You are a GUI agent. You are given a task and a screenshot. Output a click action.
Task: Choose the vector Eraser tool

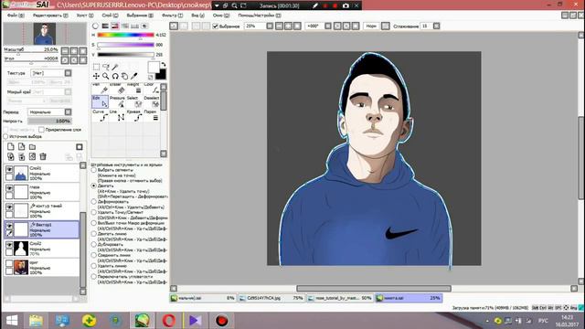pos(117,89)
